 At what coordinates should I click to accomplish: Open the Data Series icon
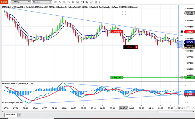coord(87,2)
